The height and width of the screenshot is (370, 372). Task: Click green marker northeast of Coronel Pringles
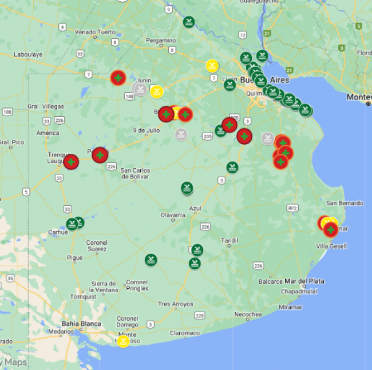[x=151, y=260]
